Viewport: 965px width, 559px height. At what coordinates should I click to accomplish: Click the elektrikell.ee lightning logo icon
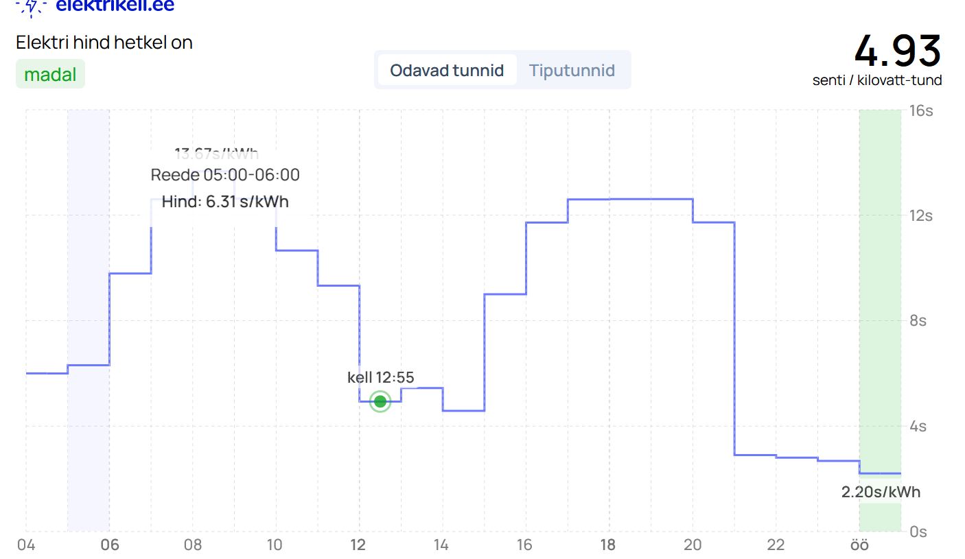click(31, 6)
